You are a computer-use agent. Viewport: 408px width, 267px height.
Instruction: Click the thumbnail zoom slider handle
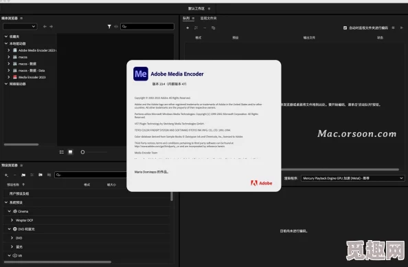(x=82, y=152)
